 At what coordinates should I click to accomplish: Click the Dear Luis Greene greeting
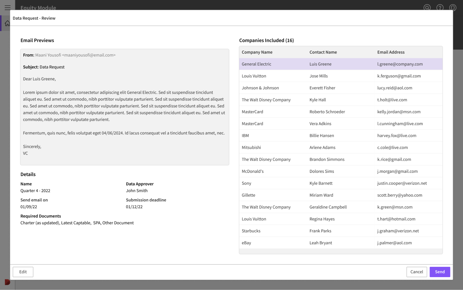(39, 79)
